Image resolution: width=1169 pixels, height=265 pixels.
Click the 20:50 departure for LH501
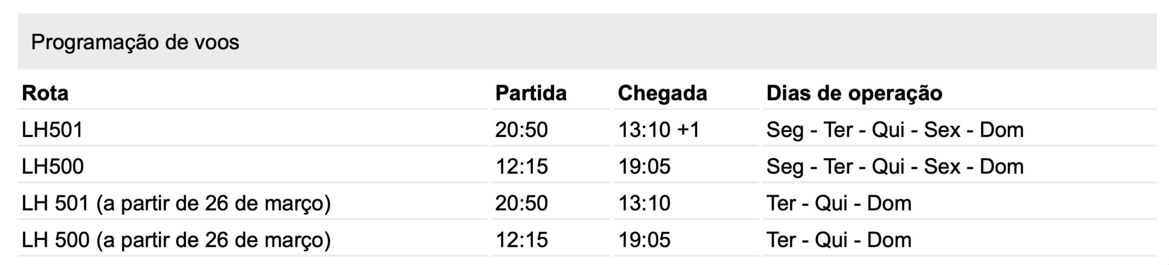pyautogui.click(x=521, y=130)
